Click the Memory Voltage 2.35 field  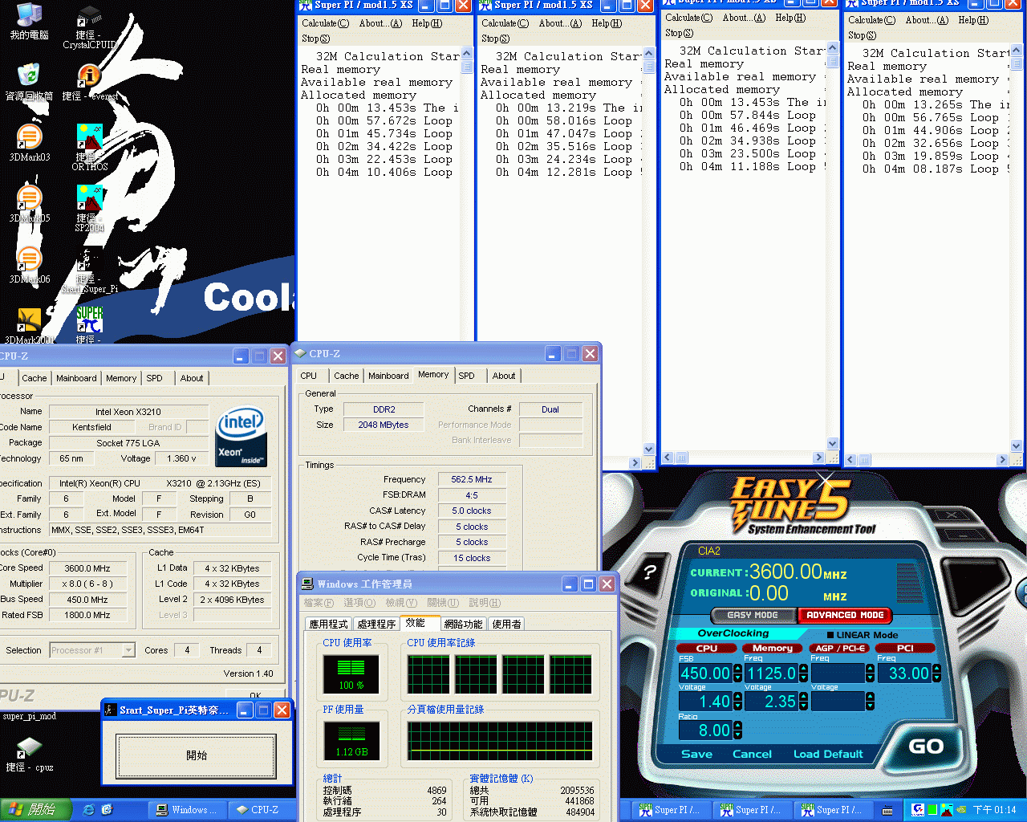click(x=771, y=702)
